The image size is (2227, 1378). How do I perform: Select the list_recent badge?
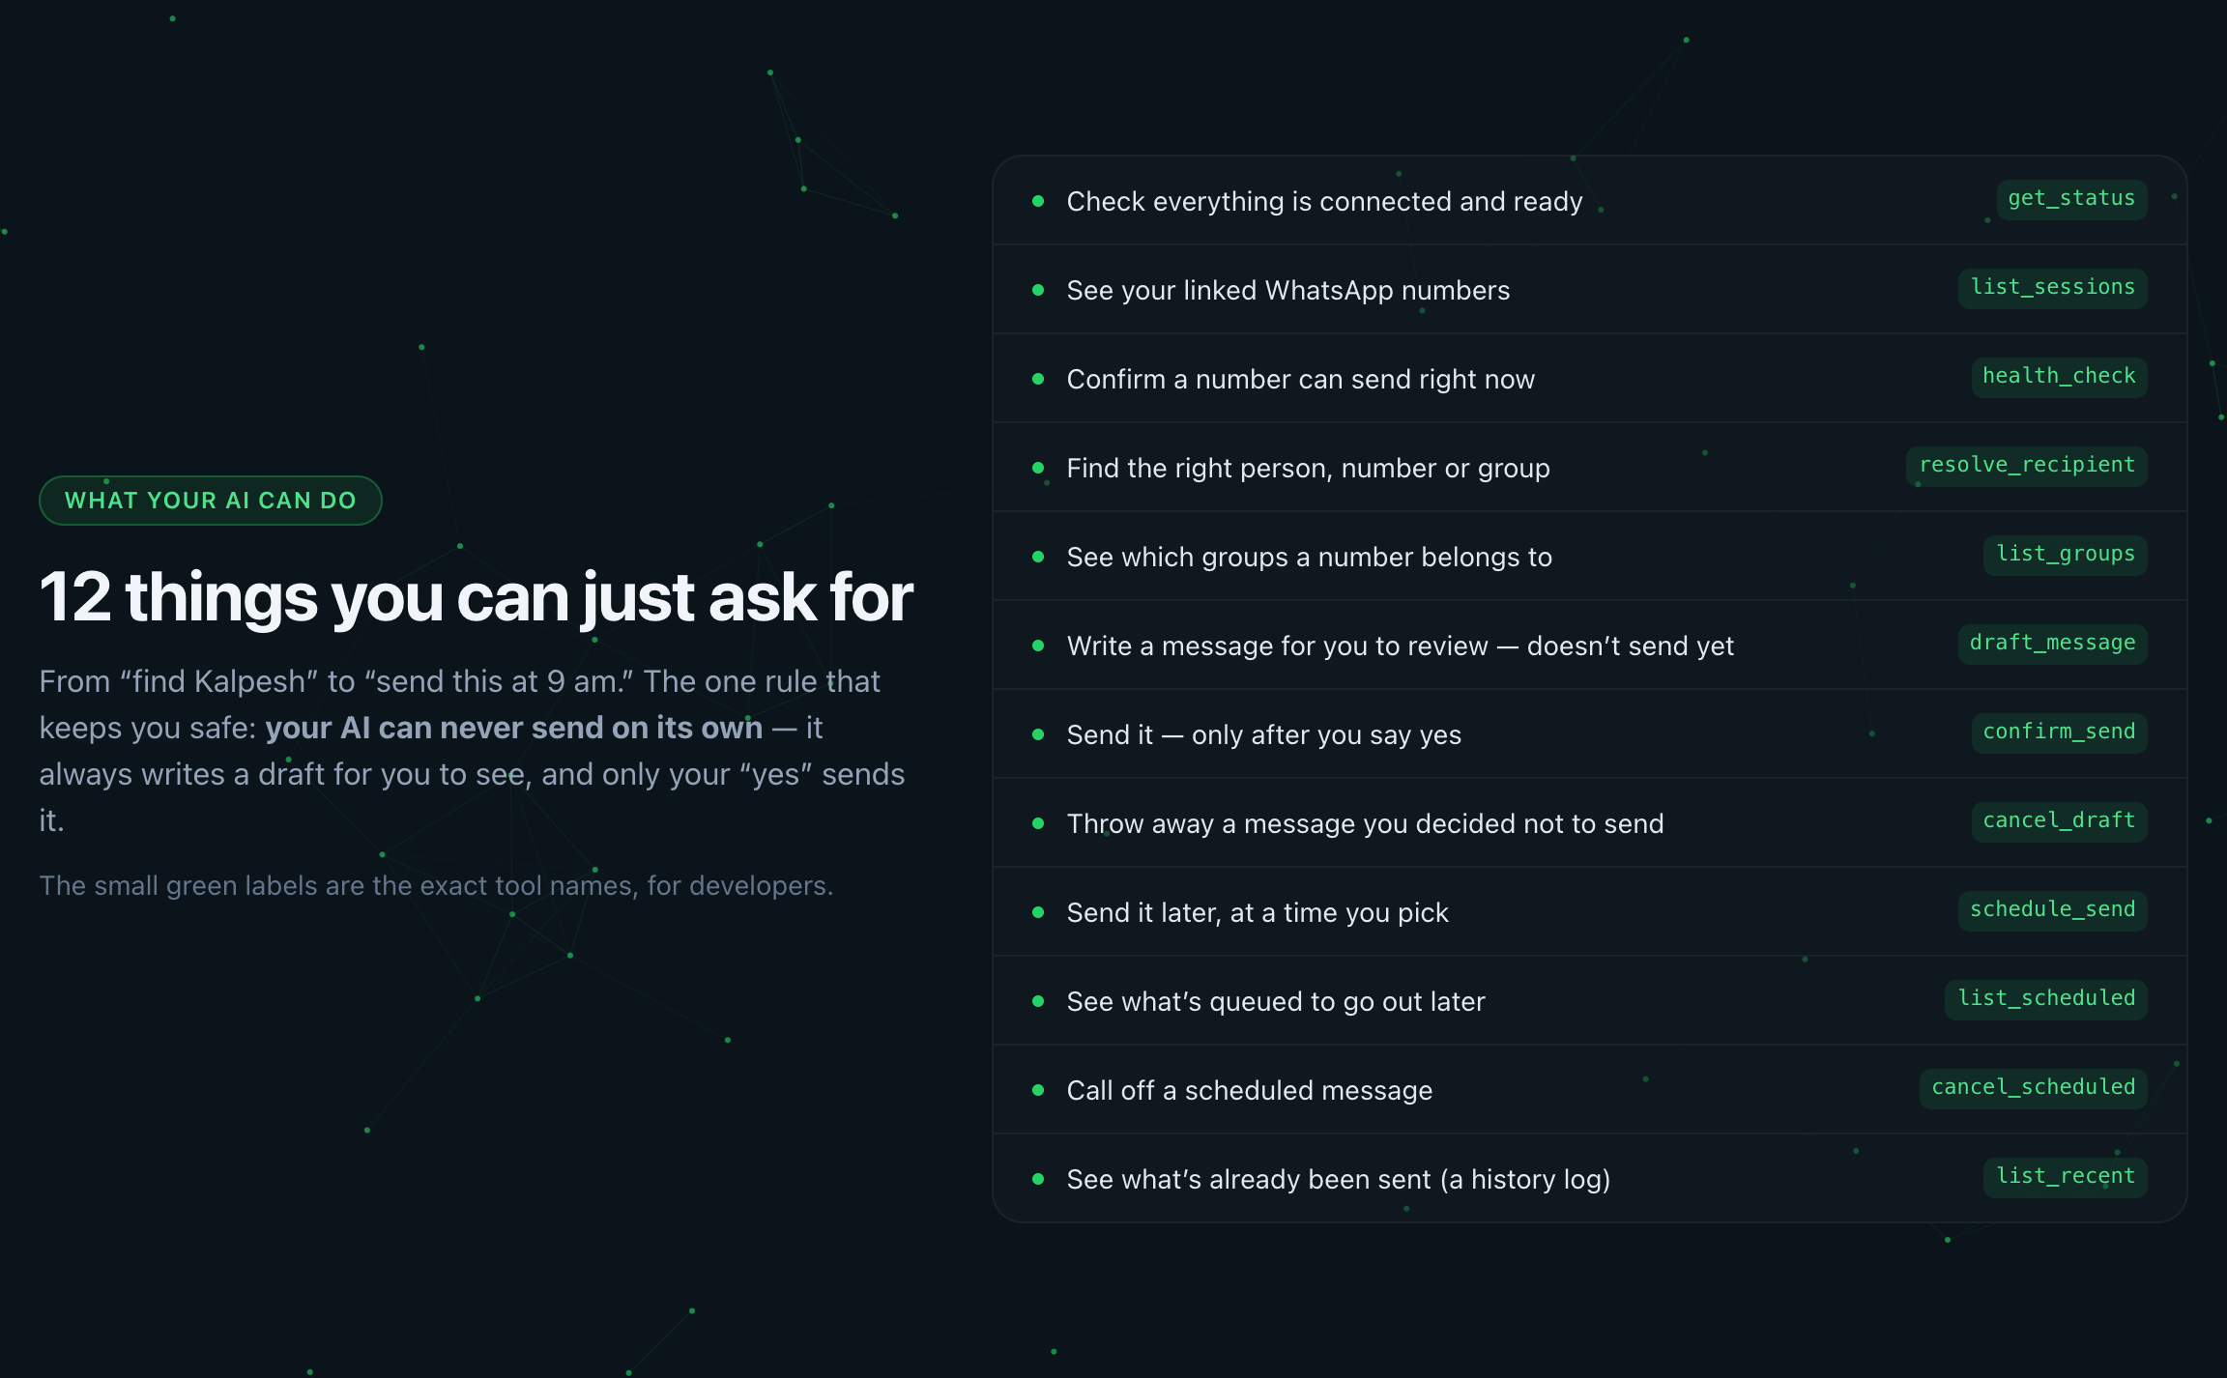2066,1177
